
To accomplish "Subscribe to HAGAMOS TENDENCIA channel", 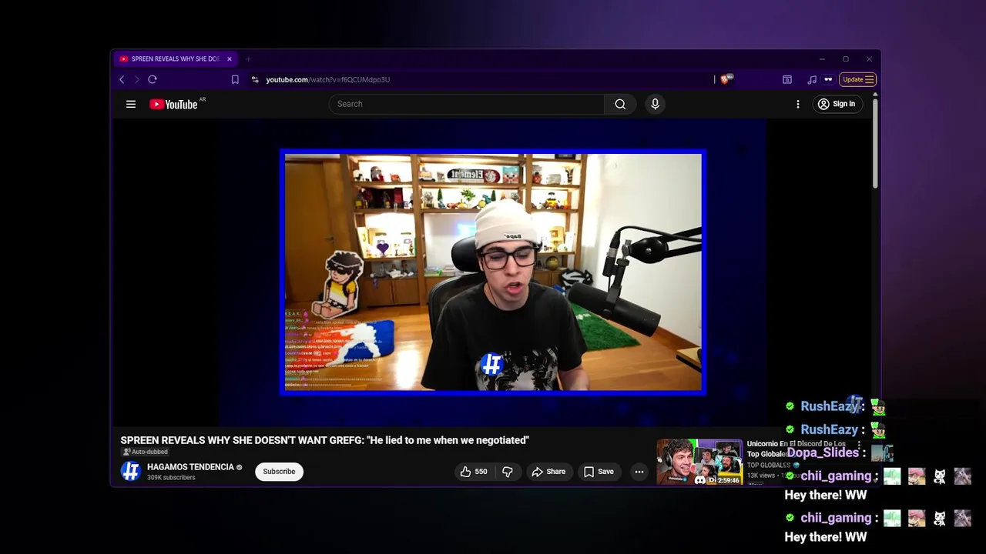I will coord(279,472).
